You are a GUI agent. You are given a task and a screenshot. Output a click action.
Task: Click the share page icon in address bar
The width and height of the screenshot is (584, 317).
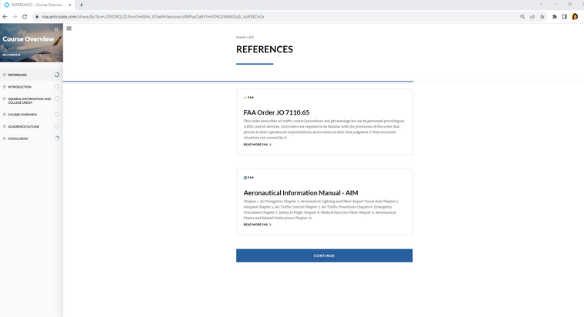(532, 16)
